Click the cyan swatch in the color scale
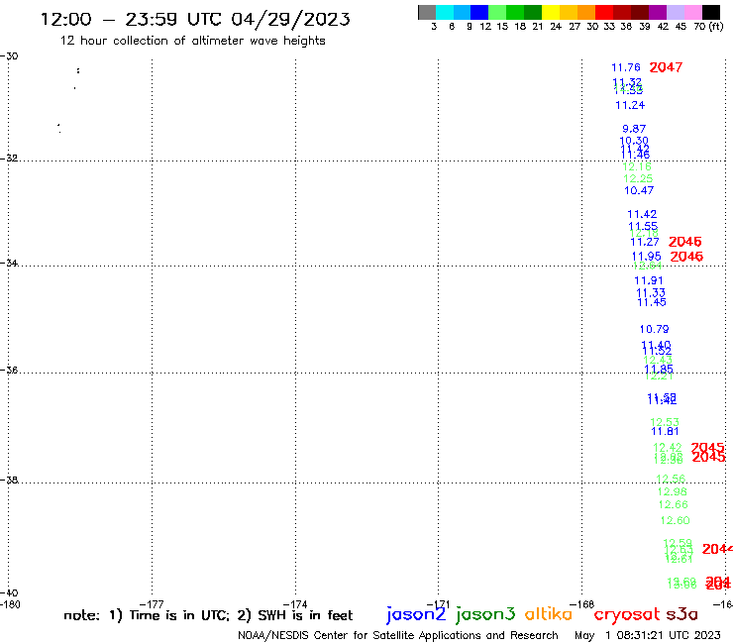Viewport: 733px width, 644px height. [445, 12]
